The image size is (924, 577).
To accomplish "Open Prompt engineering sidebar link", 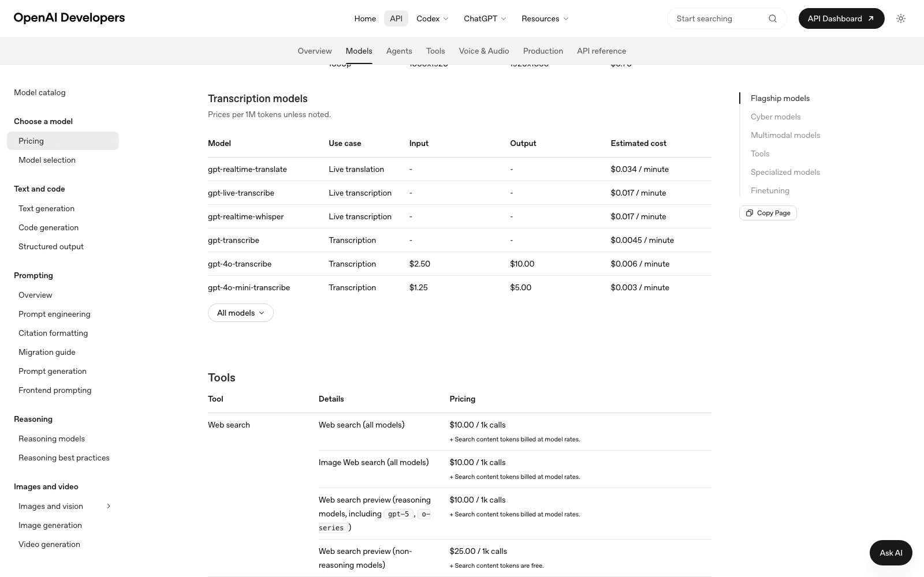I will point(54,314).
